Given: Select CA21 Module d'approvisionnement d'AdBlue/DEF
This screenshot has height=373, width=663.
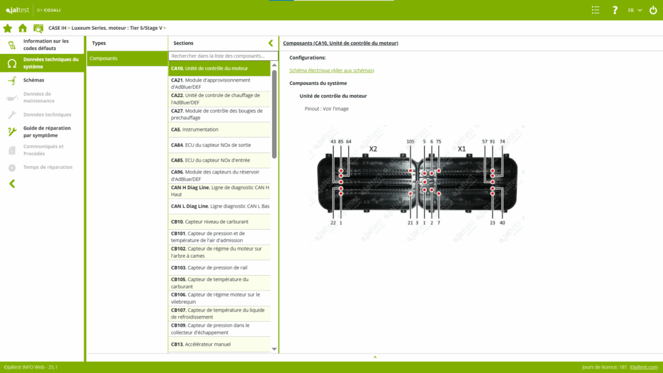Looking at the screenshot, I should (219, 83).
